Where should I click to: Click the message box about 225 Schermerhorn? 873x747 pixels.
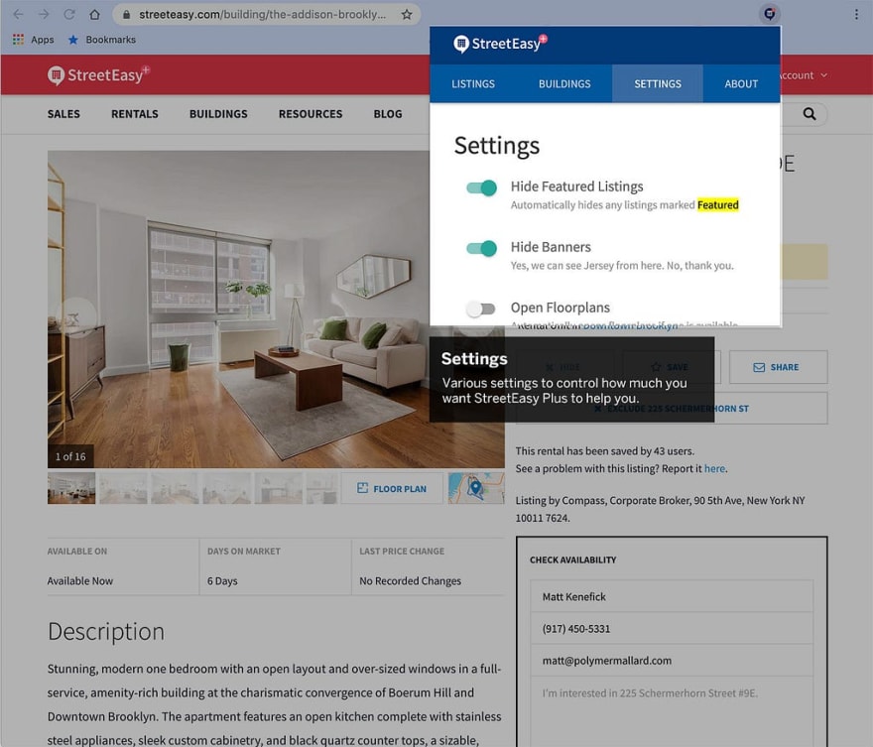click(x=672, y=712)
